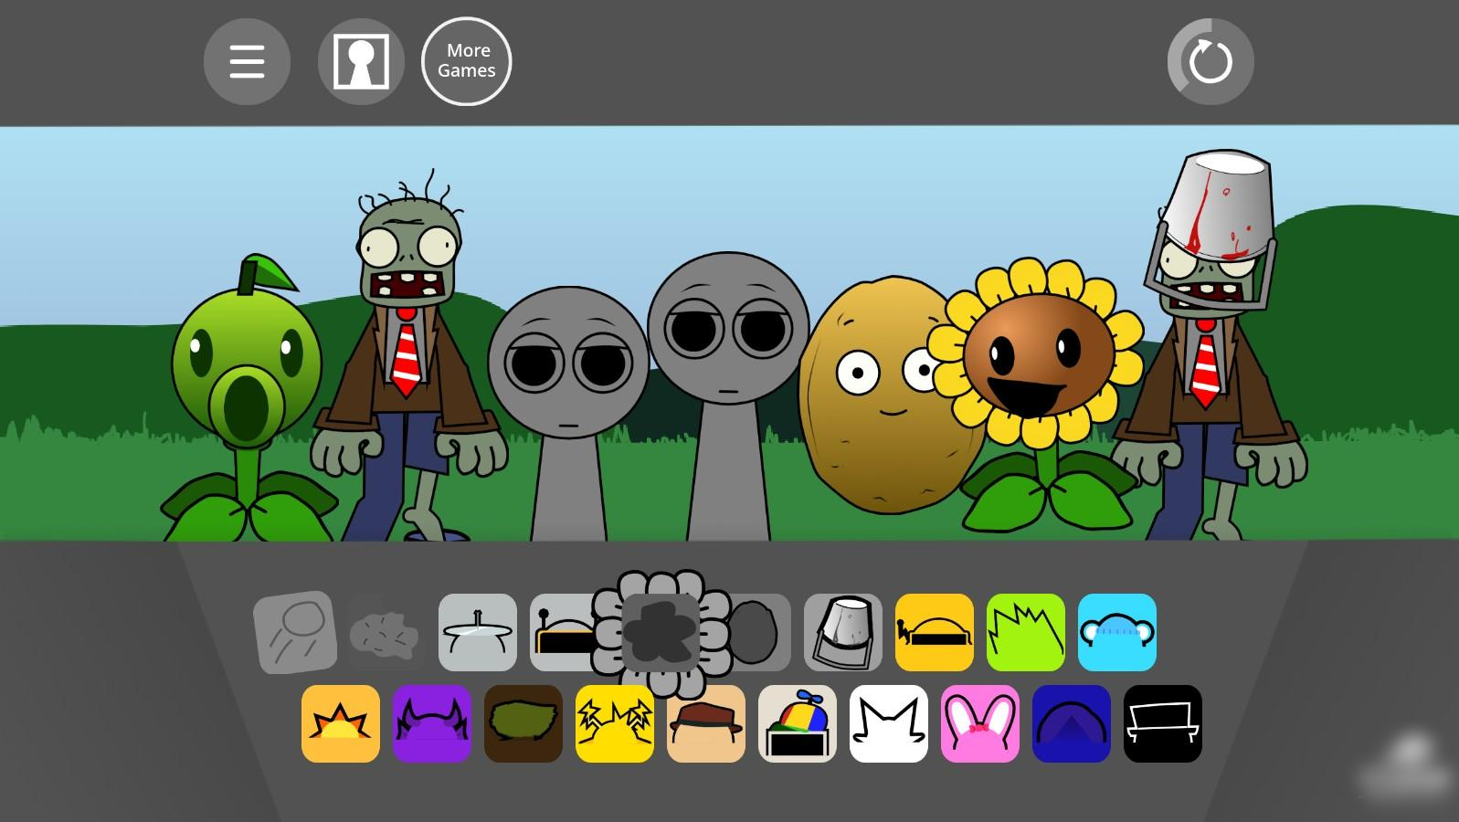Click the empty gray character on the left
1459x822 pixels.
tap(566, 411)
